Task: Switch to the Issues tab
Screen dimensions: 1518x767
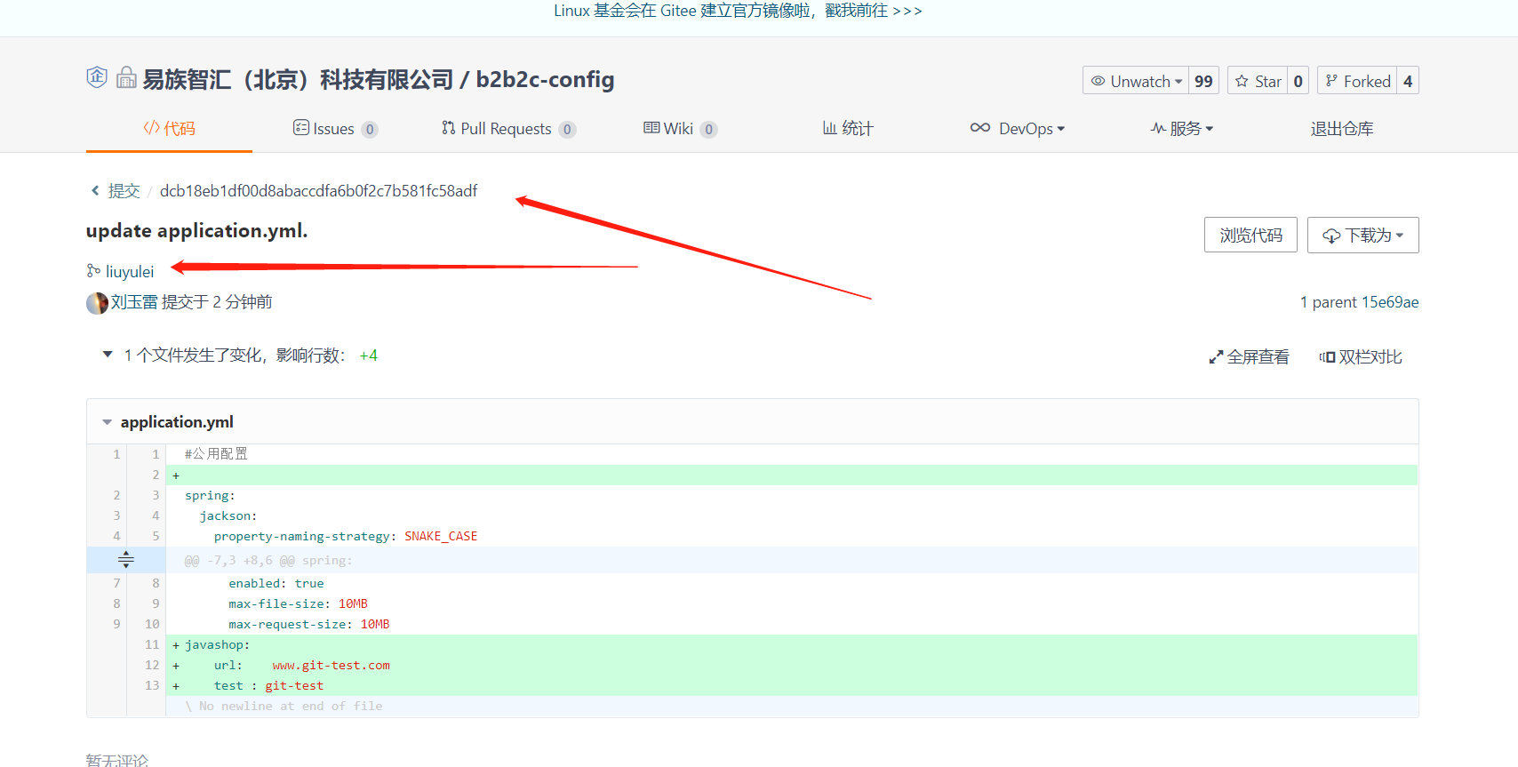Action: 334,129
